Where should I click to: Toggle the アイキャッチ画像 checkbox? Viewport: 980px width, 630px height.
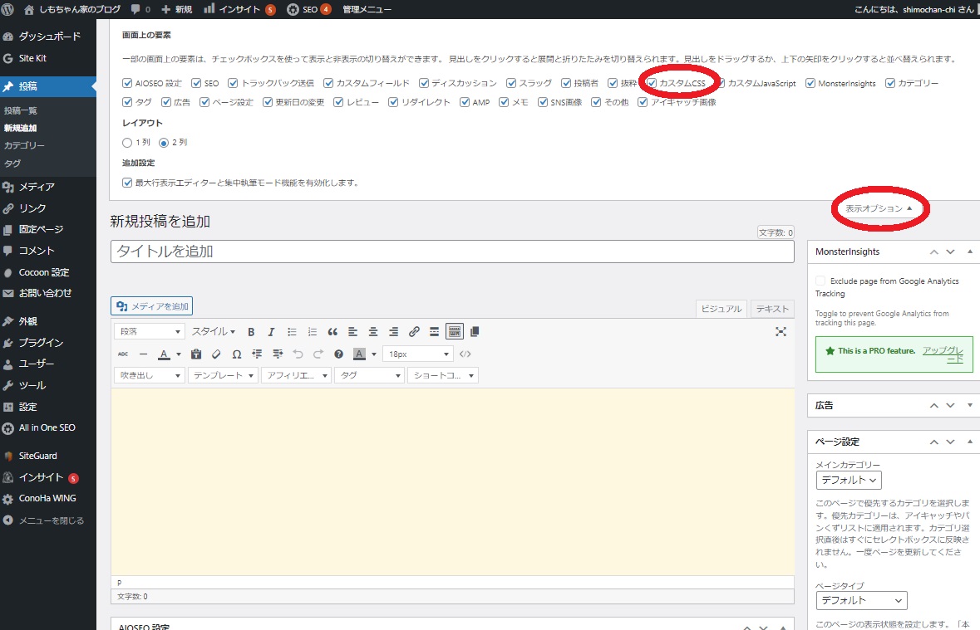click(x=643, y=102)
